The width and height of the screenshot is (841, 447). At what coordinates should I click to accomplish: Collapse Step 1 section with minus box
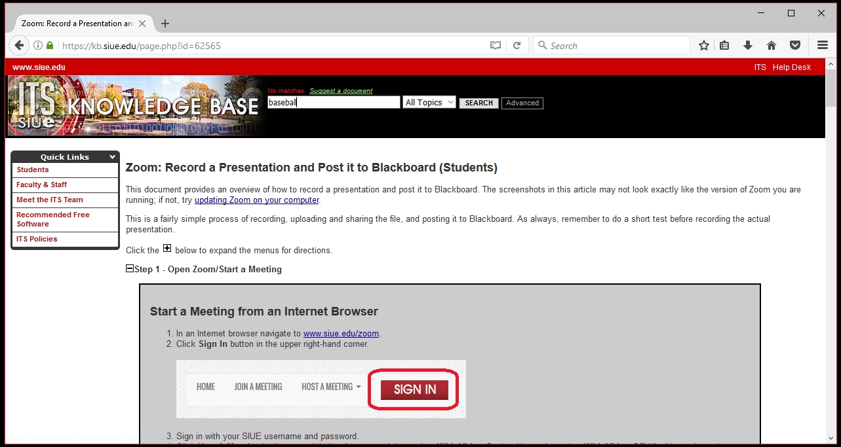130,268
